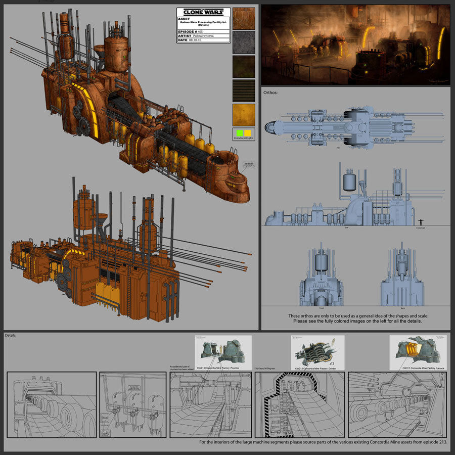Screen dimensions: 455x455
Task: Click the 'Incandescent Lights' label
Action: [x=244, y=139]
